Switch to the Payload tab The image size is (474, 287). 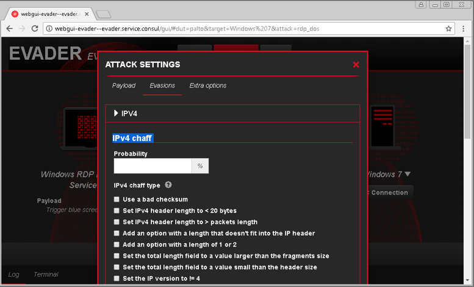click(x=124, y=85)
